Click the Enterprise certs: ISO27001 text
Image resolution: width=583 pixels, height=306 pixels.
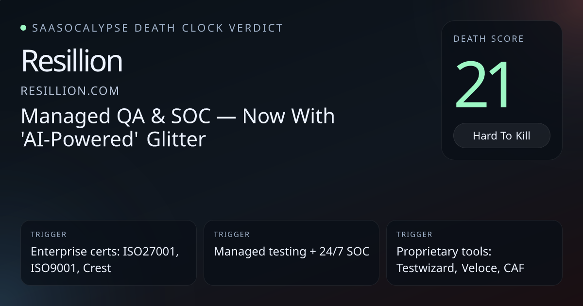pos(105,252)
